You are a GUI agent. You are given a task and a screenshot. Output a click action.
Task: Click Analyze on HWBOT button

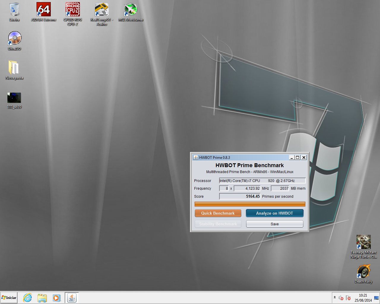point(275,213)
